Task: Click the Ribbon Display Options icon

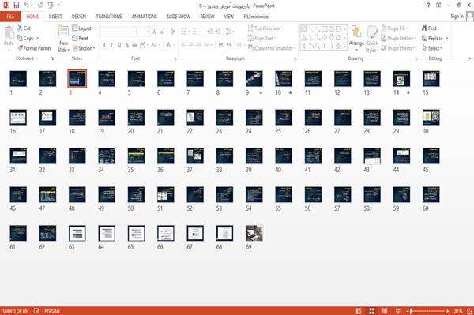Action: [x=438, y=6]
